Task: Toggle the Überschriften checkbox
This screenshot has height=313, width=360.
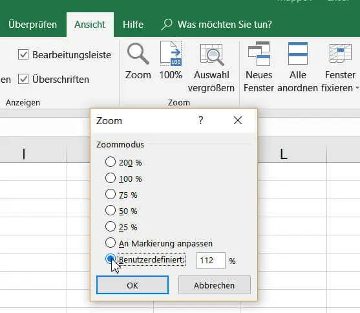Action: (x=23, y=80)
